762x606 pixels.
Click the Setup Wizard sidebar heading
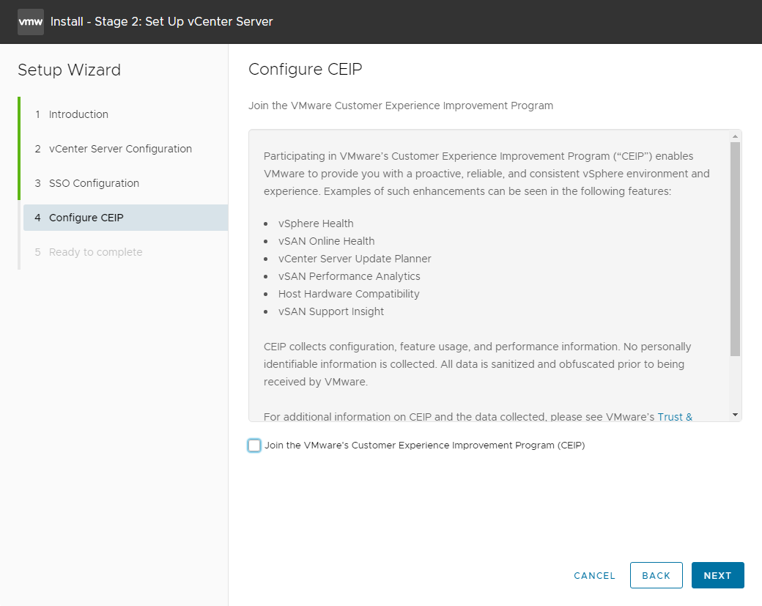tap(69, 70)
